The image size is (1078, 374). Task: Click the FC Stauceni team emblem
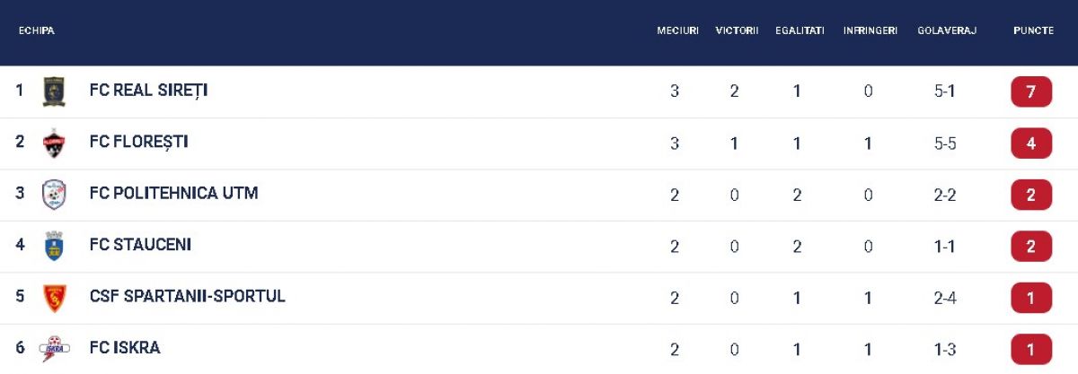click(54, 246)
